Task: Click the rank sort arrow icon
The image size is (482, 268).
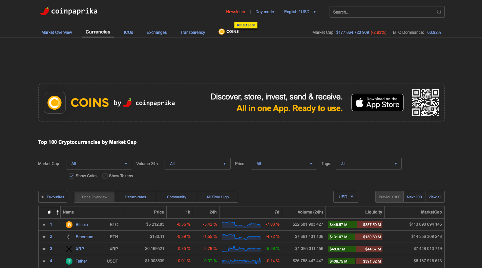Action: point(58,212)
